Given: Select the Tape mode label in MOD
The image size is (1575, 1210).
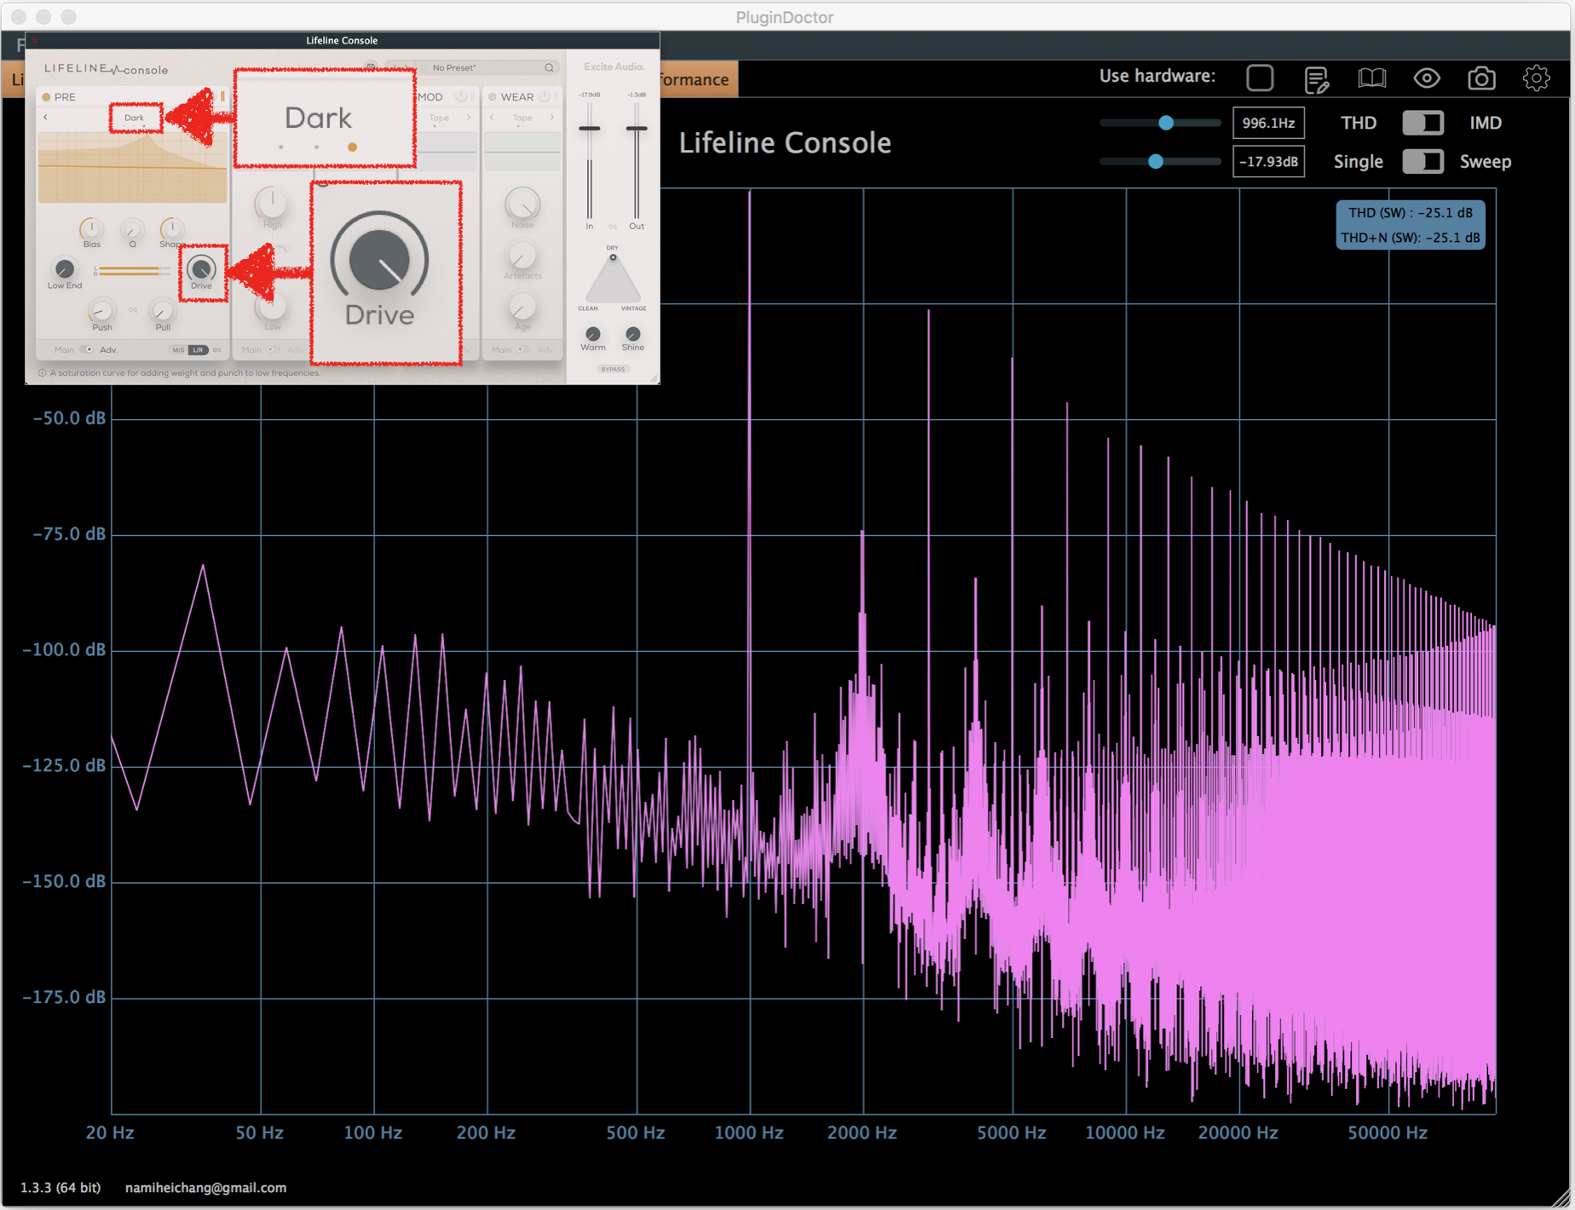Looking at the screenshot, I should coord(439,118).
